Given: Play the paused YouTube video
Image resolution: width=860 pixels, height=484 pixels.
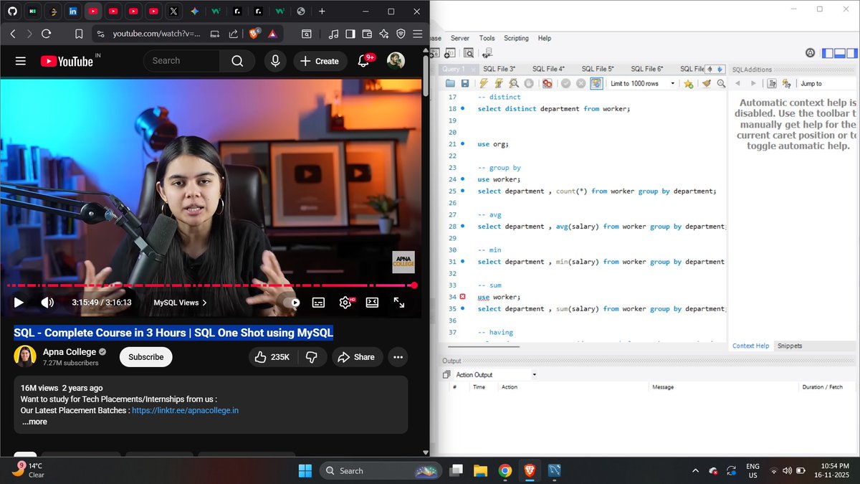Looking at the screenshot, I should [x=19, y=303].
